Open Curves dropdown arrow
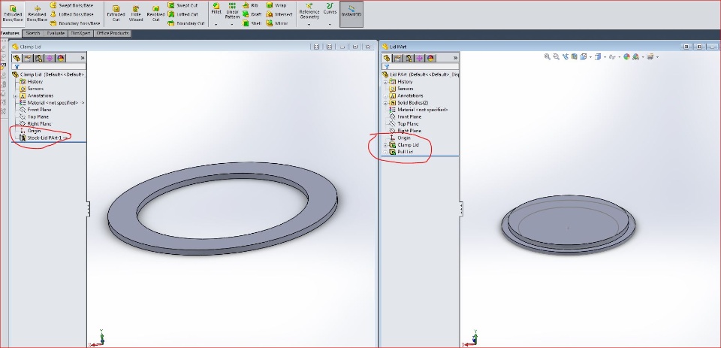 pos(330,24)
